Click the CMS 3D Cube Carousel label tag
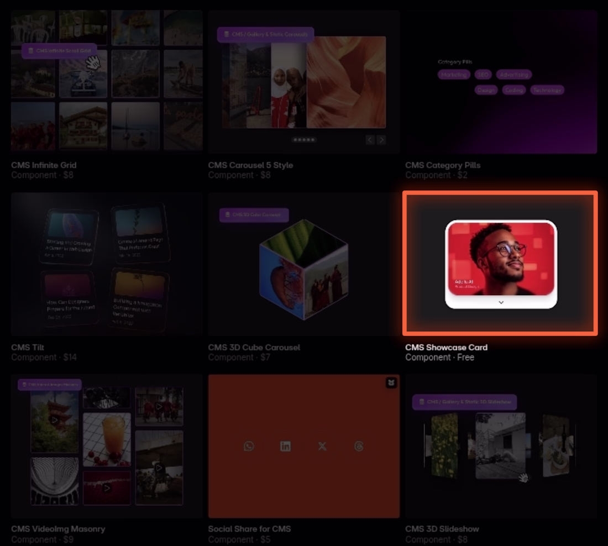 coord(254,215)
